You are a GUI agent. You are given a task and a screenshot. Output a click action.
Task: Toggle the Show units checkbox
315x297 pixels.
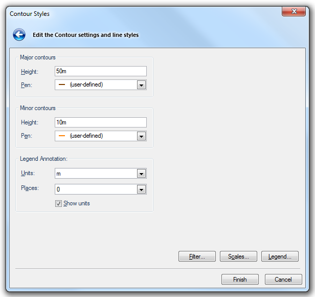[59, 203]
